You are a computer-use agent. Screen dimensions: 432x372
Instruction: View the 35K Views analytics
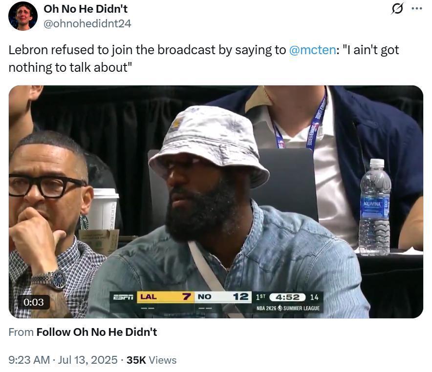coord(151,360)
